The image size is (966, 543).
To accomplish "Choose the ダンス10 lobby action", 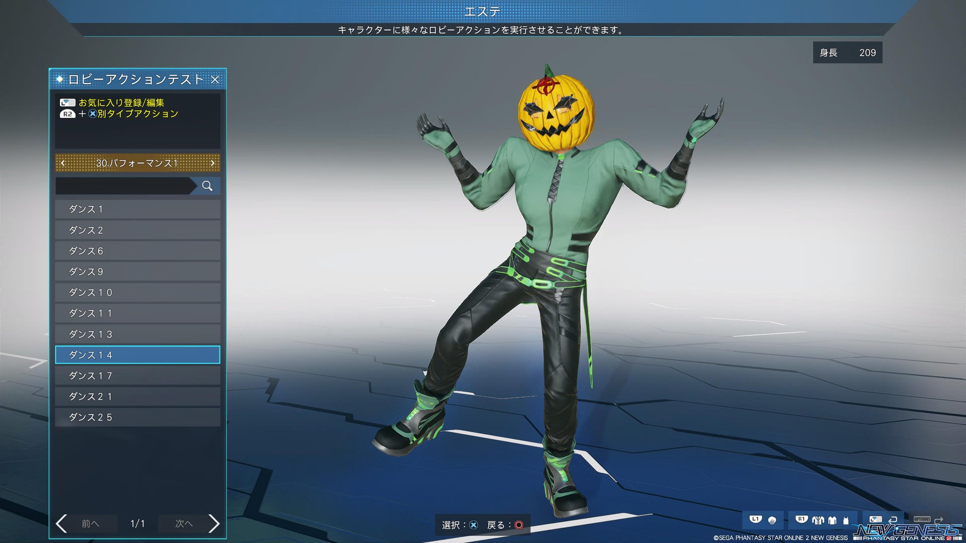I will click(x=137, y=292).
